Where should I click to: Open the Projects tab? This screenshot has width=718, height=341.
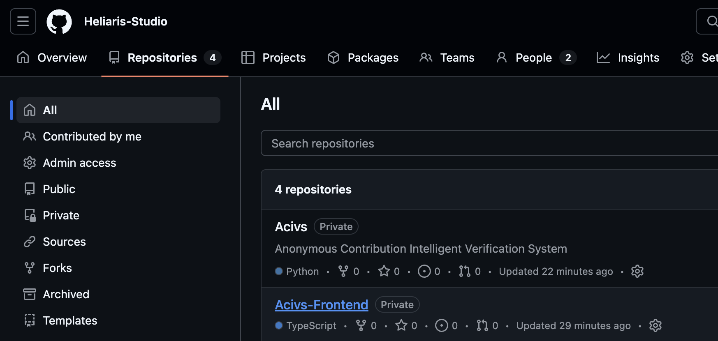point(273,58)
